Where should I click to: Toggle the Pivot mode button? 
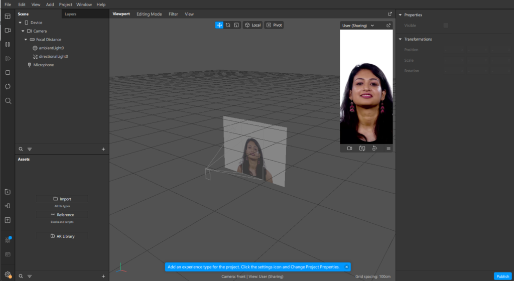274,25
